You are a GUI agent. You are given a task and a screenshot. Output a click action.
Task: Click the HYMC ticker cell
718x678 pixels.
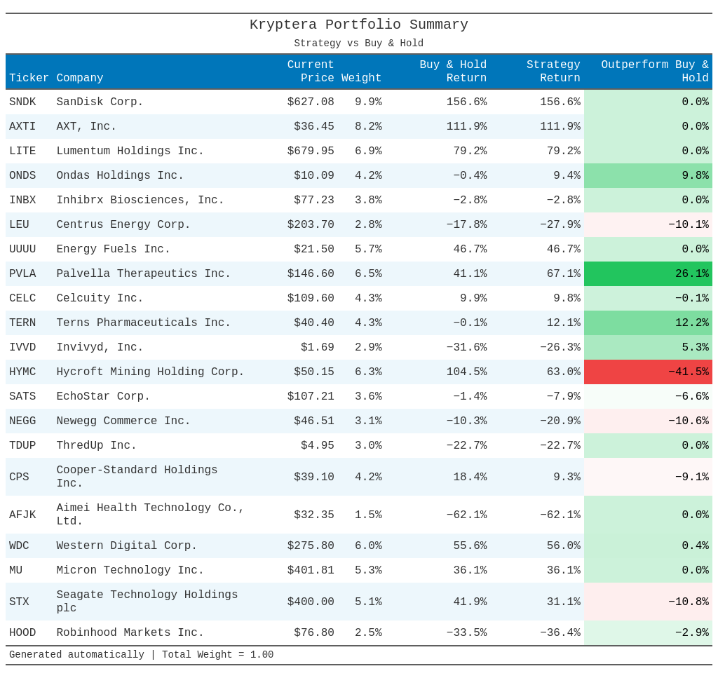coord(22,372)
